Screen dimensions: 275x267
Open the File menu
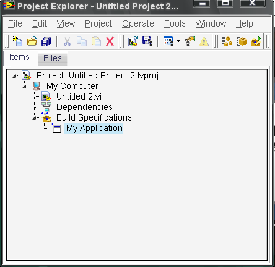(15, 23)
